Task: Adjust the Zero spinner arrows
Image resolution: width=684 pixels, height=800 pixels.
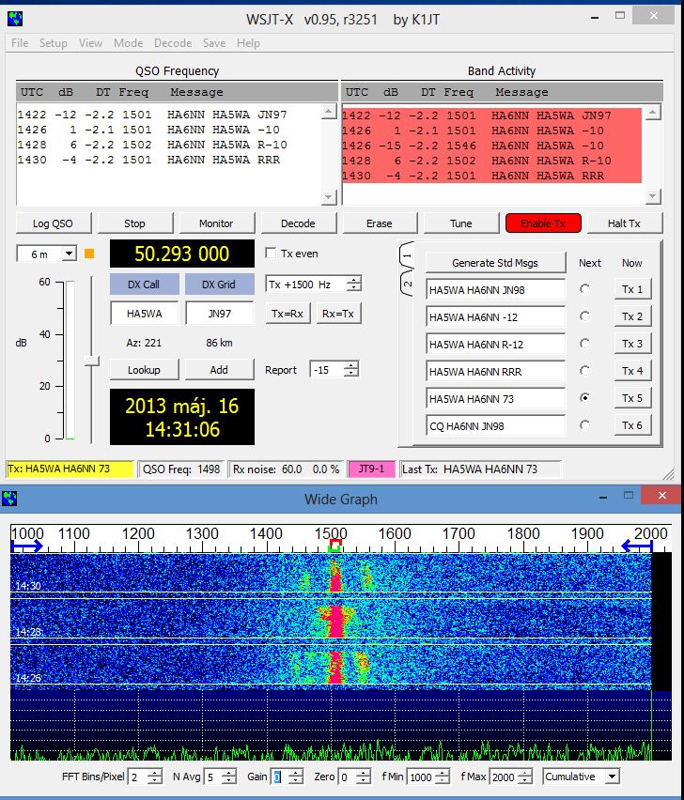Action: point(363,777)
